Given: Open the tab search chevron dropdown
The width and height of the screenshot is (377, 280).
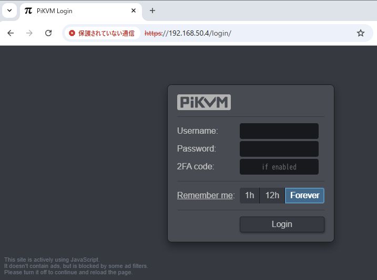Looking at the screenshot, I should pos(9,10).
